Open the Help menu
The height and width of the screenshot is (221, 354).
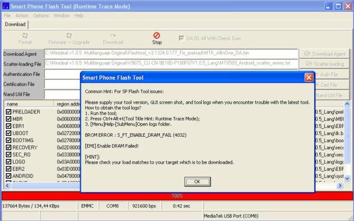pyautogui.click(x=79, y=15)
